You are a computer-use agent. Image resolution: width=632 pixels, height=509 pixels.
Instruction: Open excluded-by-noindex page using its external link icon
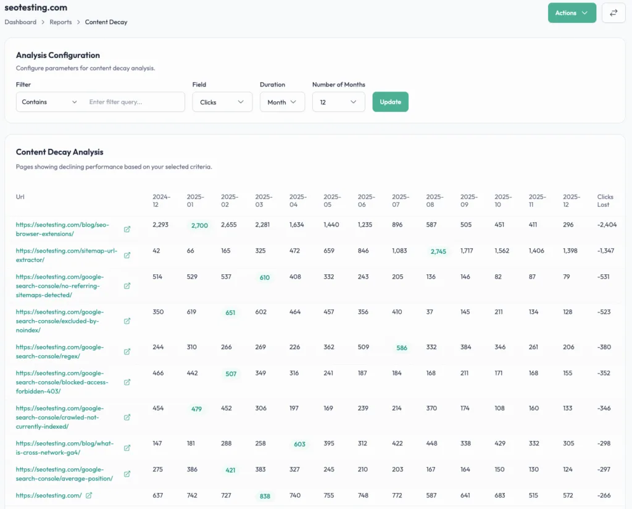(127, 321)
